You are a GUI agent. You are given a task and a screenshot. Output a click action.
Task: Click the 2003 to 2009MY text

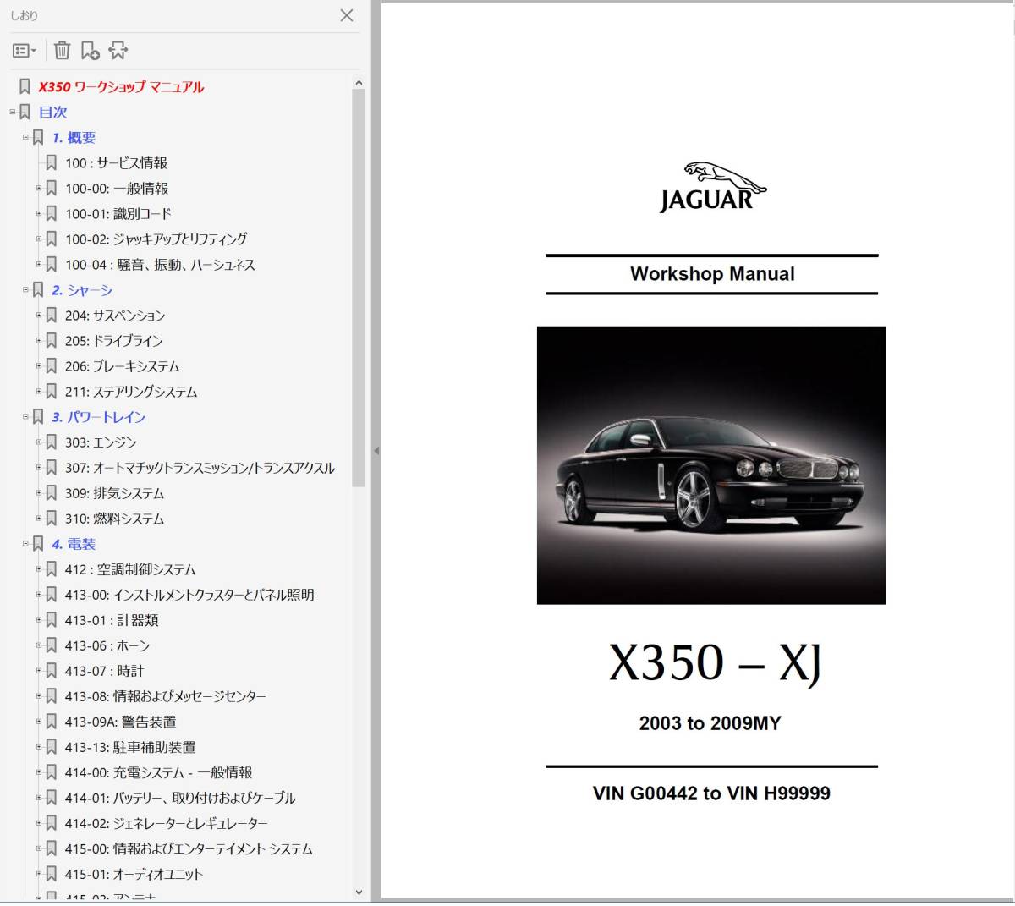710,723
